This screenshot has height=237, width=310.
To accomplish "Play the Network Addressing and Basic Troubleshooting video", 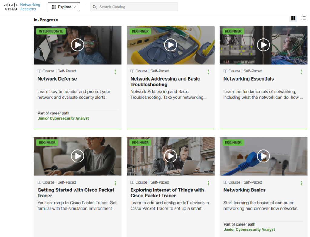I will 171,45.
